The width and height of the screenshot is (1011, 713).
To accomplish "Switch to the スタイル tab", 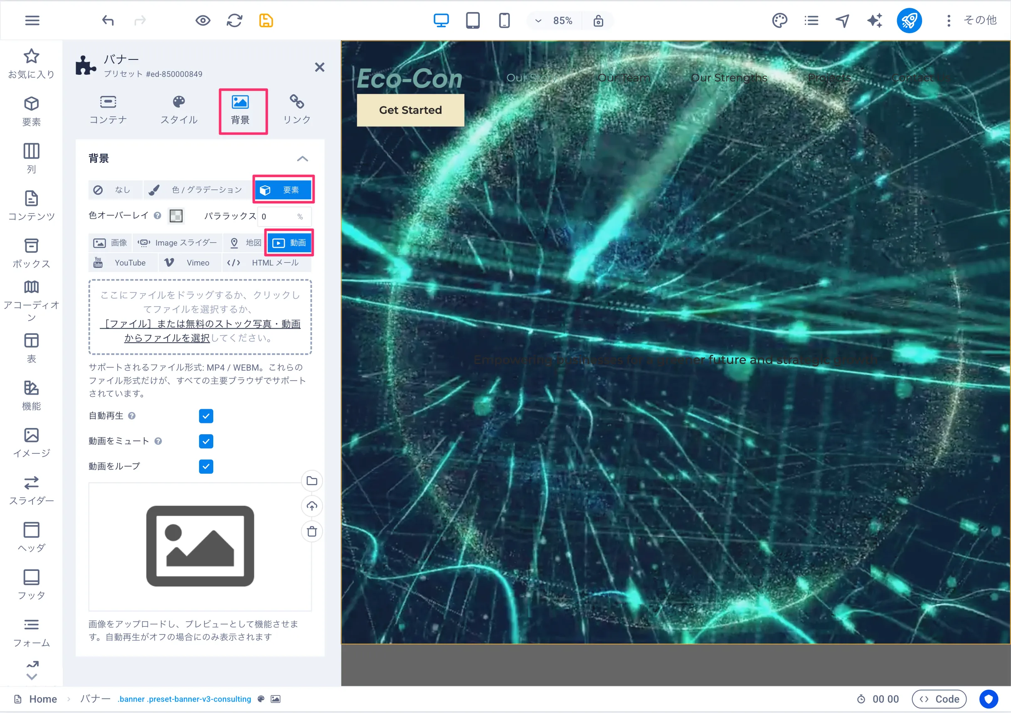I will 179,110.
